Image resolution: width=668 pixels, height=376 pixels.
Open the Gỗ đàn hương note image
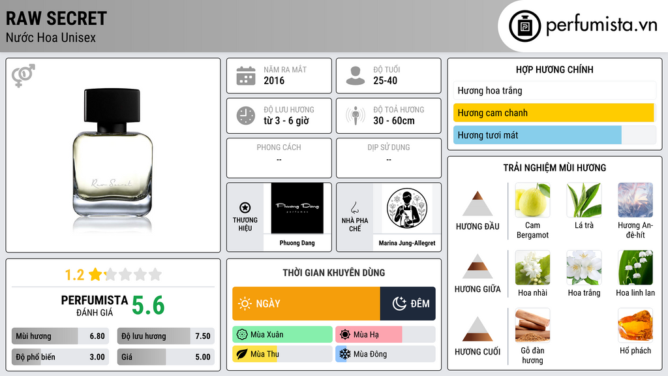pyautogui.click(x=532, y=326)
